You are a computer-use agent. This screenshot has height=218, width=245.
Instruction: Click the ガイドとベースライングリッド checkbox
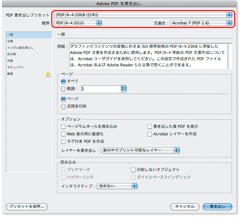point(133,177)
